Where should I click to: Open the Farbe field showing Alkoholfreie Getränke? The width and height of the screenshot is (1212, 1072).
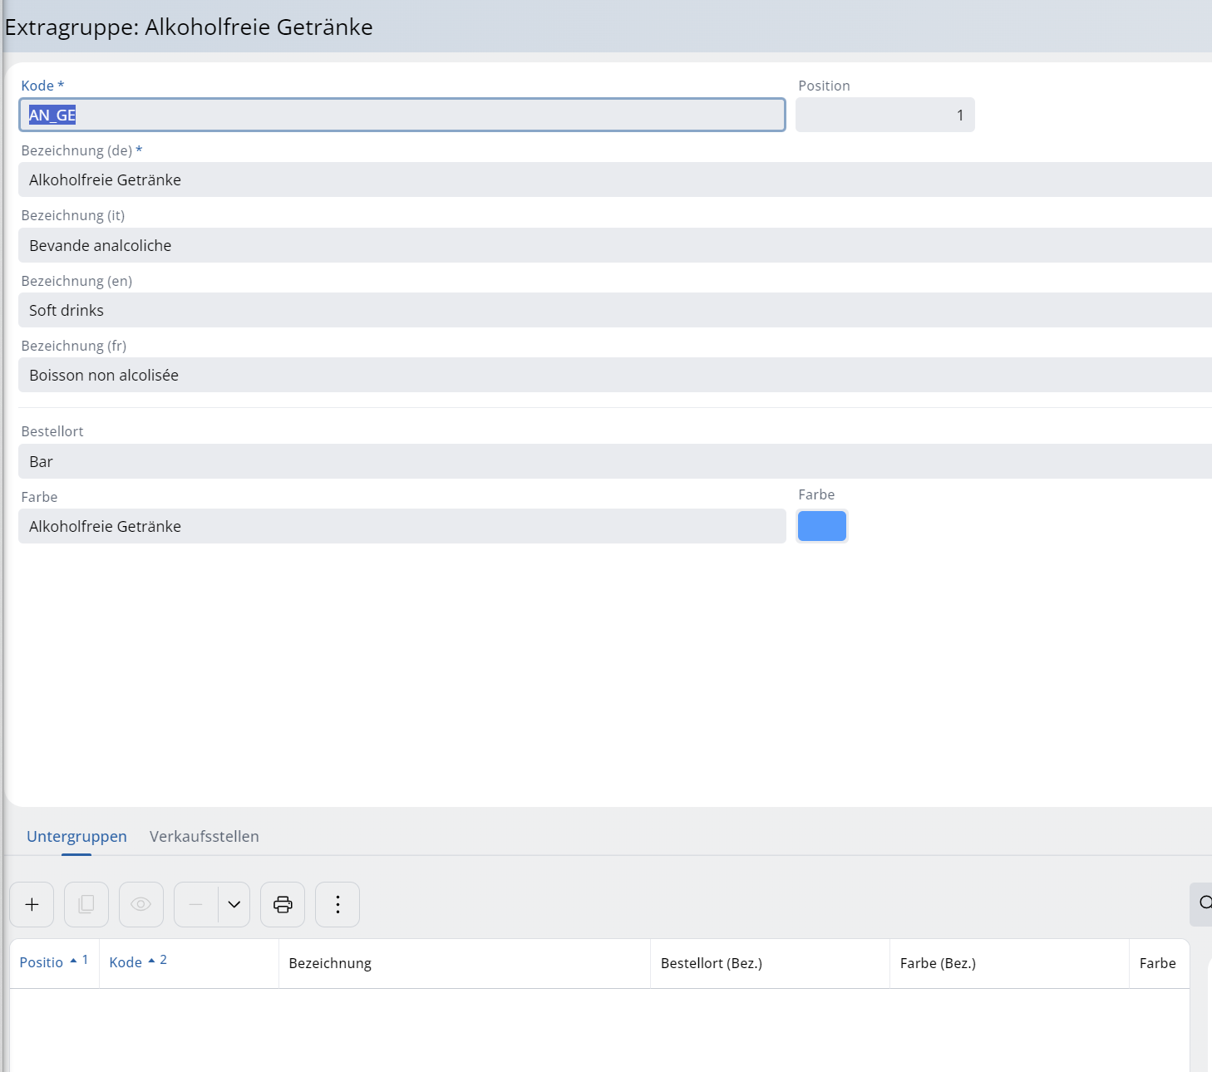402,526
